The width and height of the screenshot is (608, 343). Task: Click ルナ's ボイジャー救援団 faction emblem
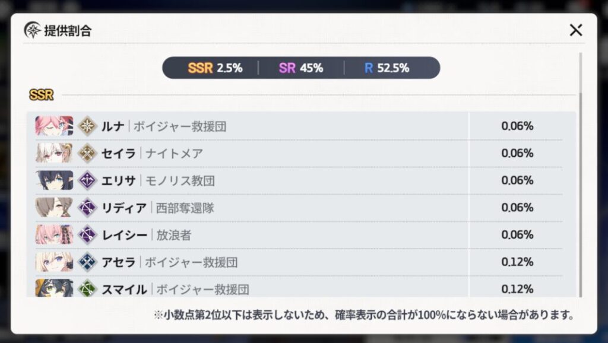click(87, 125)
